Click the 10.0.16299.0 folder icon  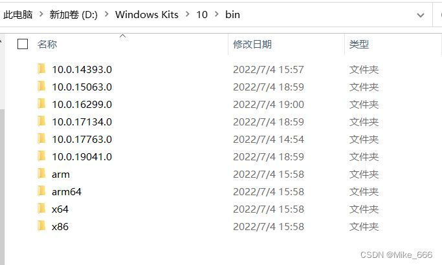click(41, 104)
